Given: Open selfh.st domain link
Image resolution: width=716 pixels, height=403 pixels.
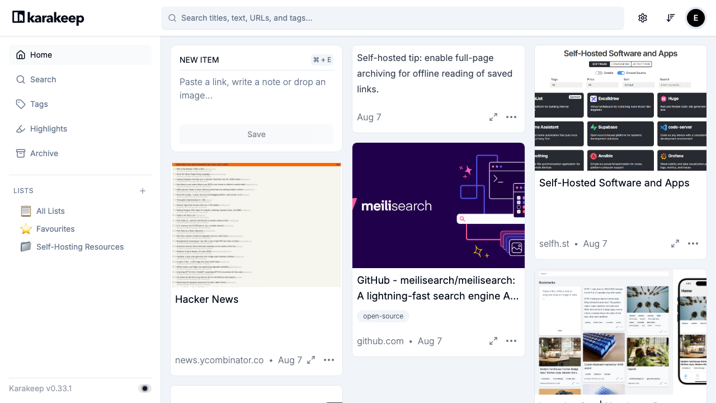Looking at the screenshot, I should point(554,243).
